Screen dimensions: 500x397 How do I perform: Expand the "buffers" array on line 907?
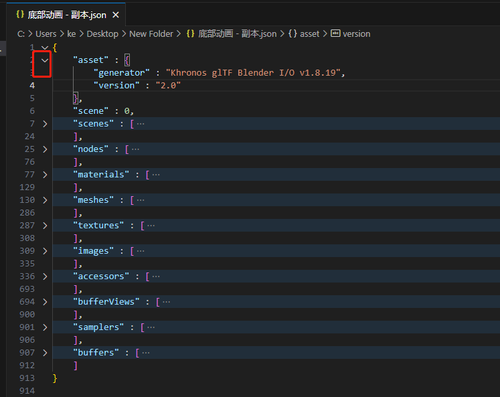click(x=45, y=353)
